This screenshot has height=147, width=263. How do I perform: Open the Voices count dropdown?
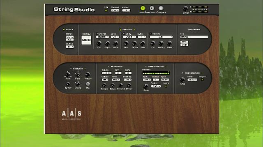coord(126,10)
